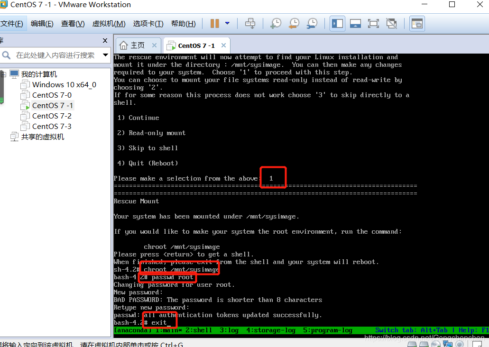This screenshot has width=489, height=347.
Task: Select CentOS 7-2 virtual machine
Action: pyautogui.click(x=52, y=116)
